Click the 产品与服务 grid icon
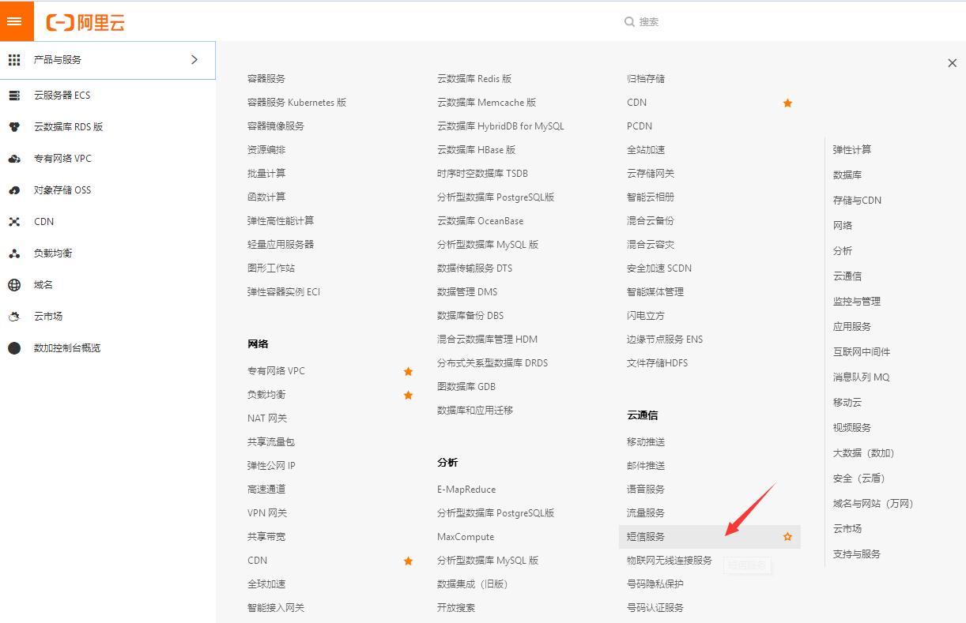Image resolution: width=966 pixels, height=623 pixels. point(14,60)
